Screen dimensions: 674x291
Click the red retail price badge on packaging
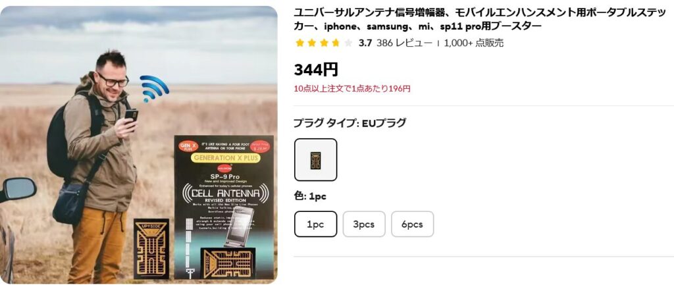pyautogui.click(x=259, y=147)
